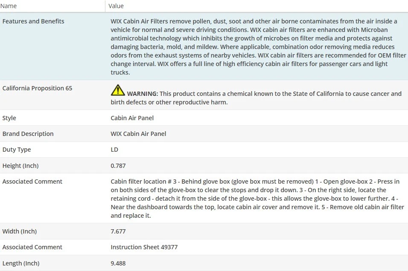Click the Name column header
The image size is (408, 271).
pos(9,6)
